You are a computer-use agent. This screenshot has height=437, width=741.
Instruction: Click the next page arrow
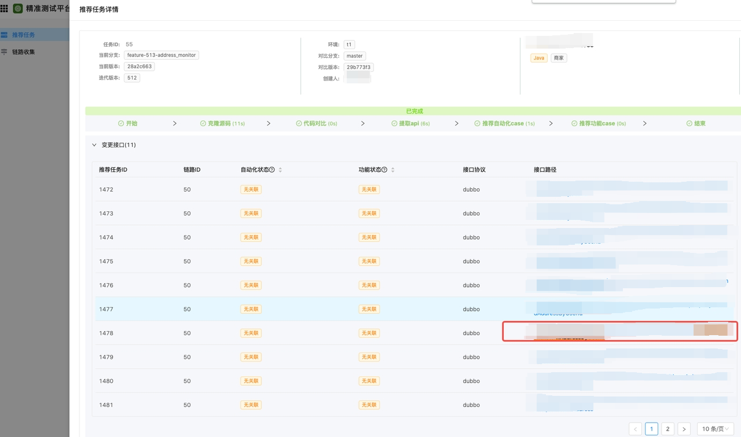click(x=684, y=429)
